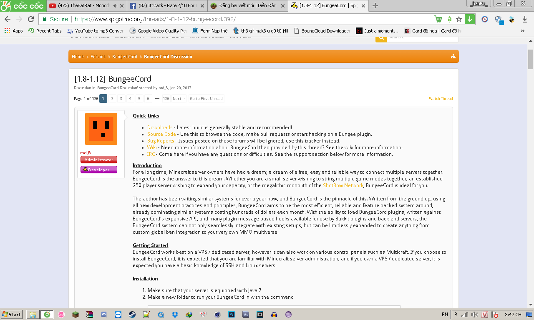Viewport: 534px width, 320px height.
Task: Go back to the previous page
Action: (x=8, y=19)
